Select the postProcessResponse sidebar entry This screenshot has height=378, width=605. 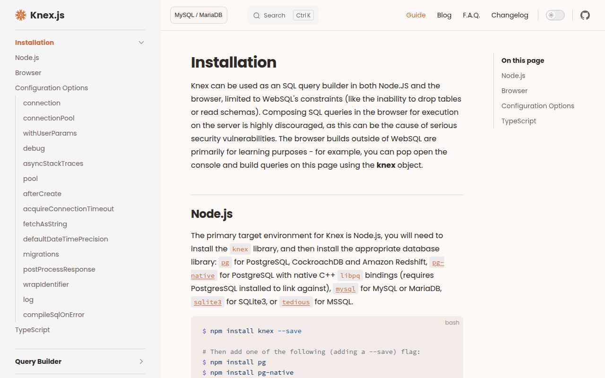click(59, 269)
